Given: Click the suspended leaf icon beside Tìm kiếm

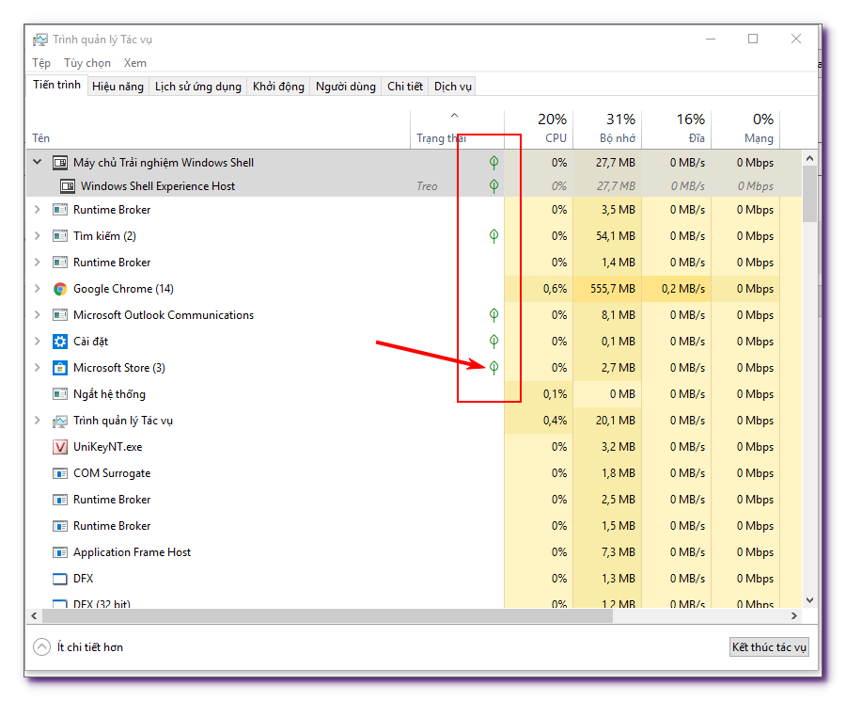Looking at the screenshot, I should coord(493,235).
